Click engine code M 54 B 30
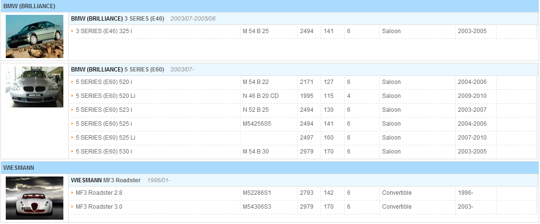The height and width of the screenshot is (224, 540). coord(255,152)
